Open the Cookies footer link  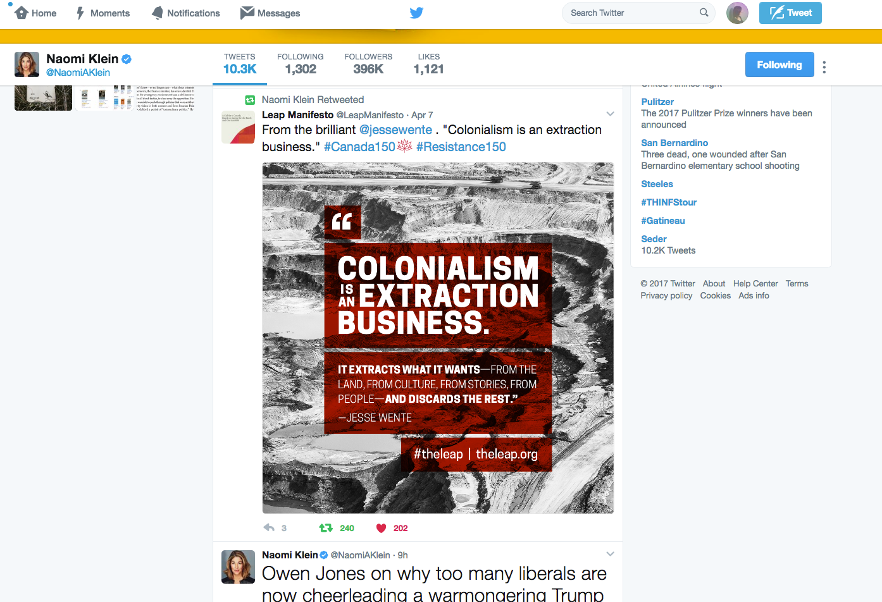click(716, 296)
